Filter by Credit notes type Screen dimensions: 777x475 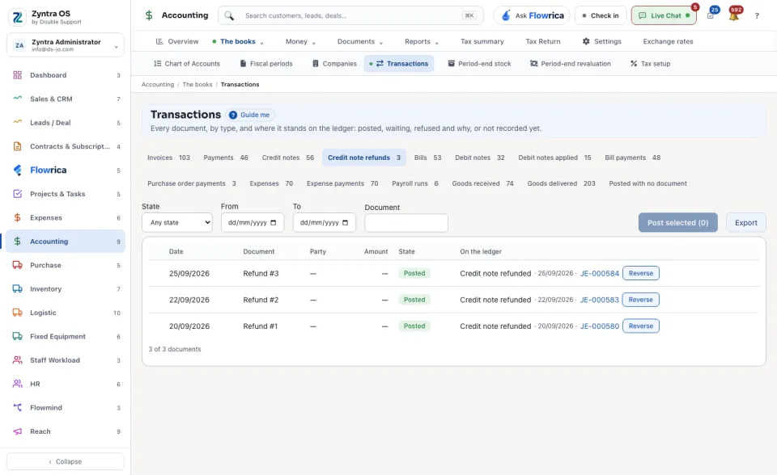pos(288,158)
